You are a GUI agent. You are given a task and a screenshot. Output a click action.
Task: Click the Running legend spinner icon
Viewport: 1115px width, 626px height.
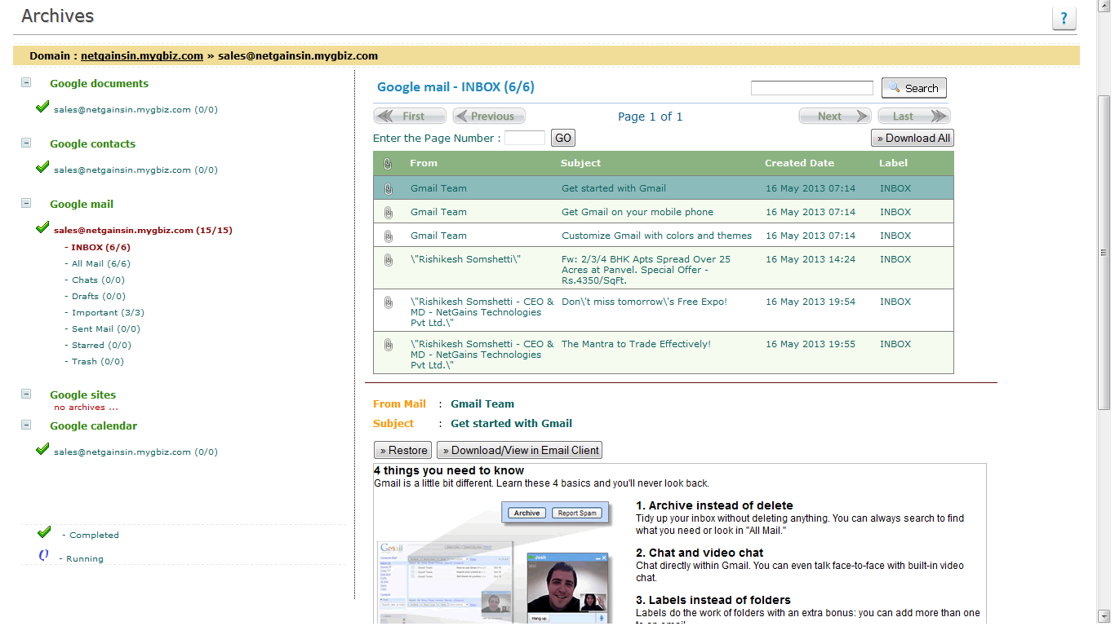pyautogui.click(x=44, y=555)
